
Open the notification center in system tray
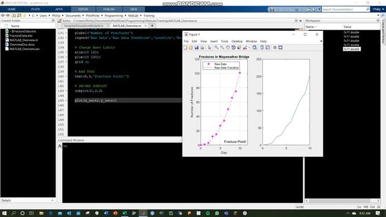tap(378, 213)
